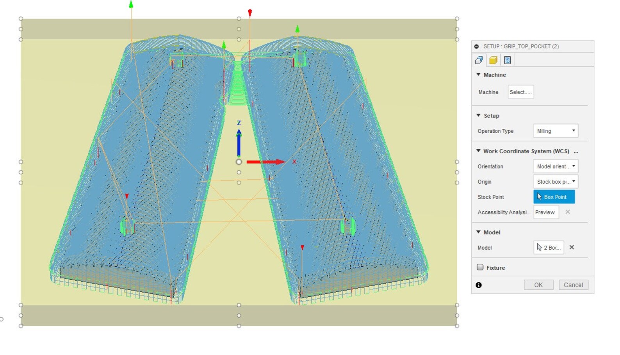620x355 pixels.
Task: Click the info icon in the dialog
Action: tap(479, 285)
